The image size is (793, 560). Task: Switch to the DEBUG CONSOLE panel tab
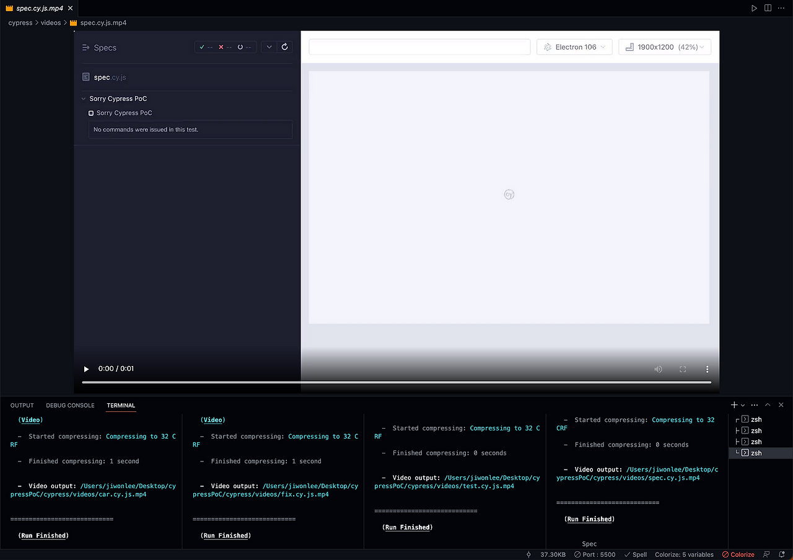(x=70, y=406)
